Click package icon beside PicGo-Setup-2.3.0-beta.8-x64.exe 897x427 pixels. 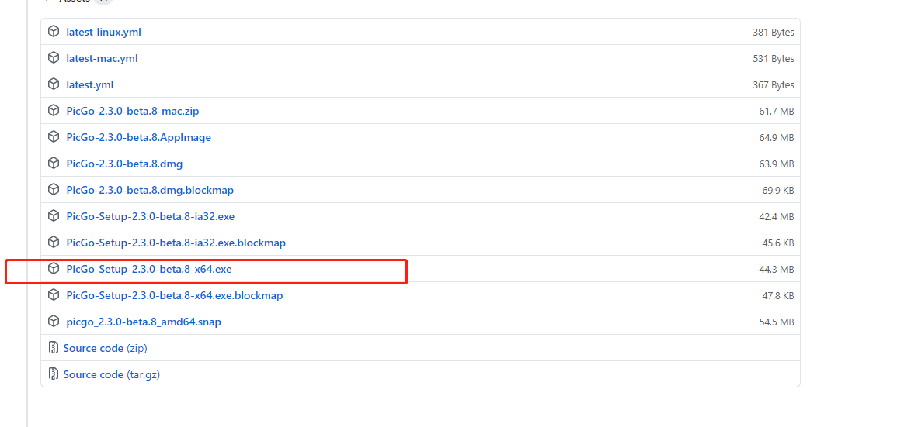tap(54, 268)
